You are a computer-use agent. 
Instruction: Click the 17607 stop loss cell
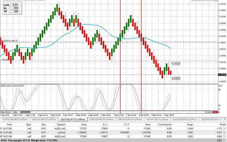(104, 136)
